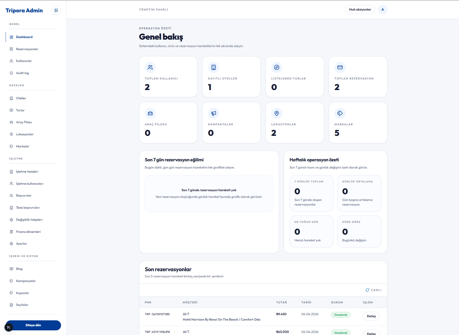Screen dimensions: 459x335
Task: Click the pin icon on Lokasyonlar card
Action: (277, 113)
